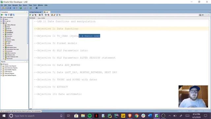Click the Run Script icon in worksheet toolbar
This screenshot has height=119, width=211.
(33, 15)
